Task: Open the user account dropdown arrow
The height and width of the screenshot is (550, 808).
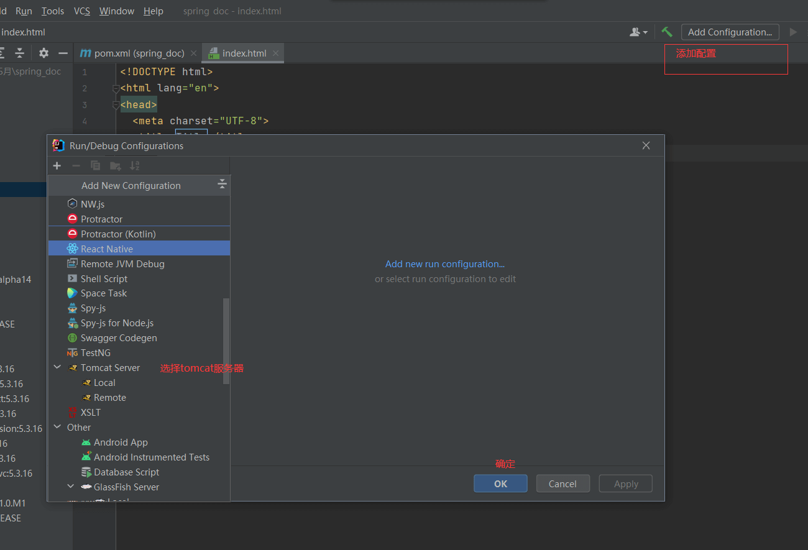Action: [645, 32]
